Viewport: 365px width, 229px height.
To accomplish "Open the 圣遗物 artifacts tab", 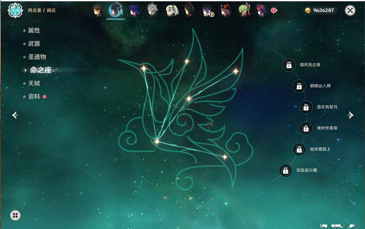I will tap(37, 57).
